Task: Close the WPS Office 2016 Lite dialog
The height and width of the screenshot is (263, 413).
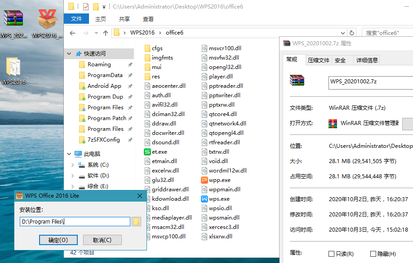Action: [140, 196]
